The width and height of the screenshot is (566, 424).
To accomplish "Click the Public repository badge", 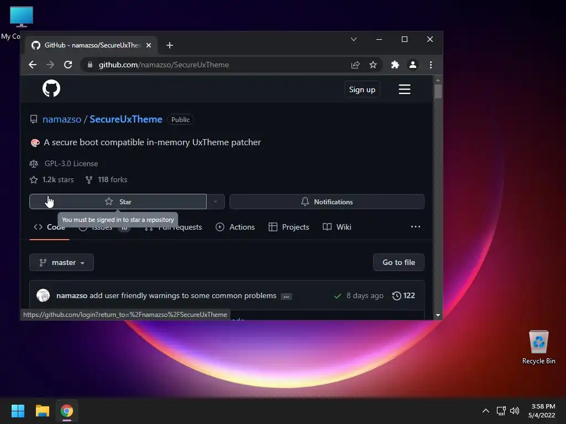I will (x=180, y=120).
